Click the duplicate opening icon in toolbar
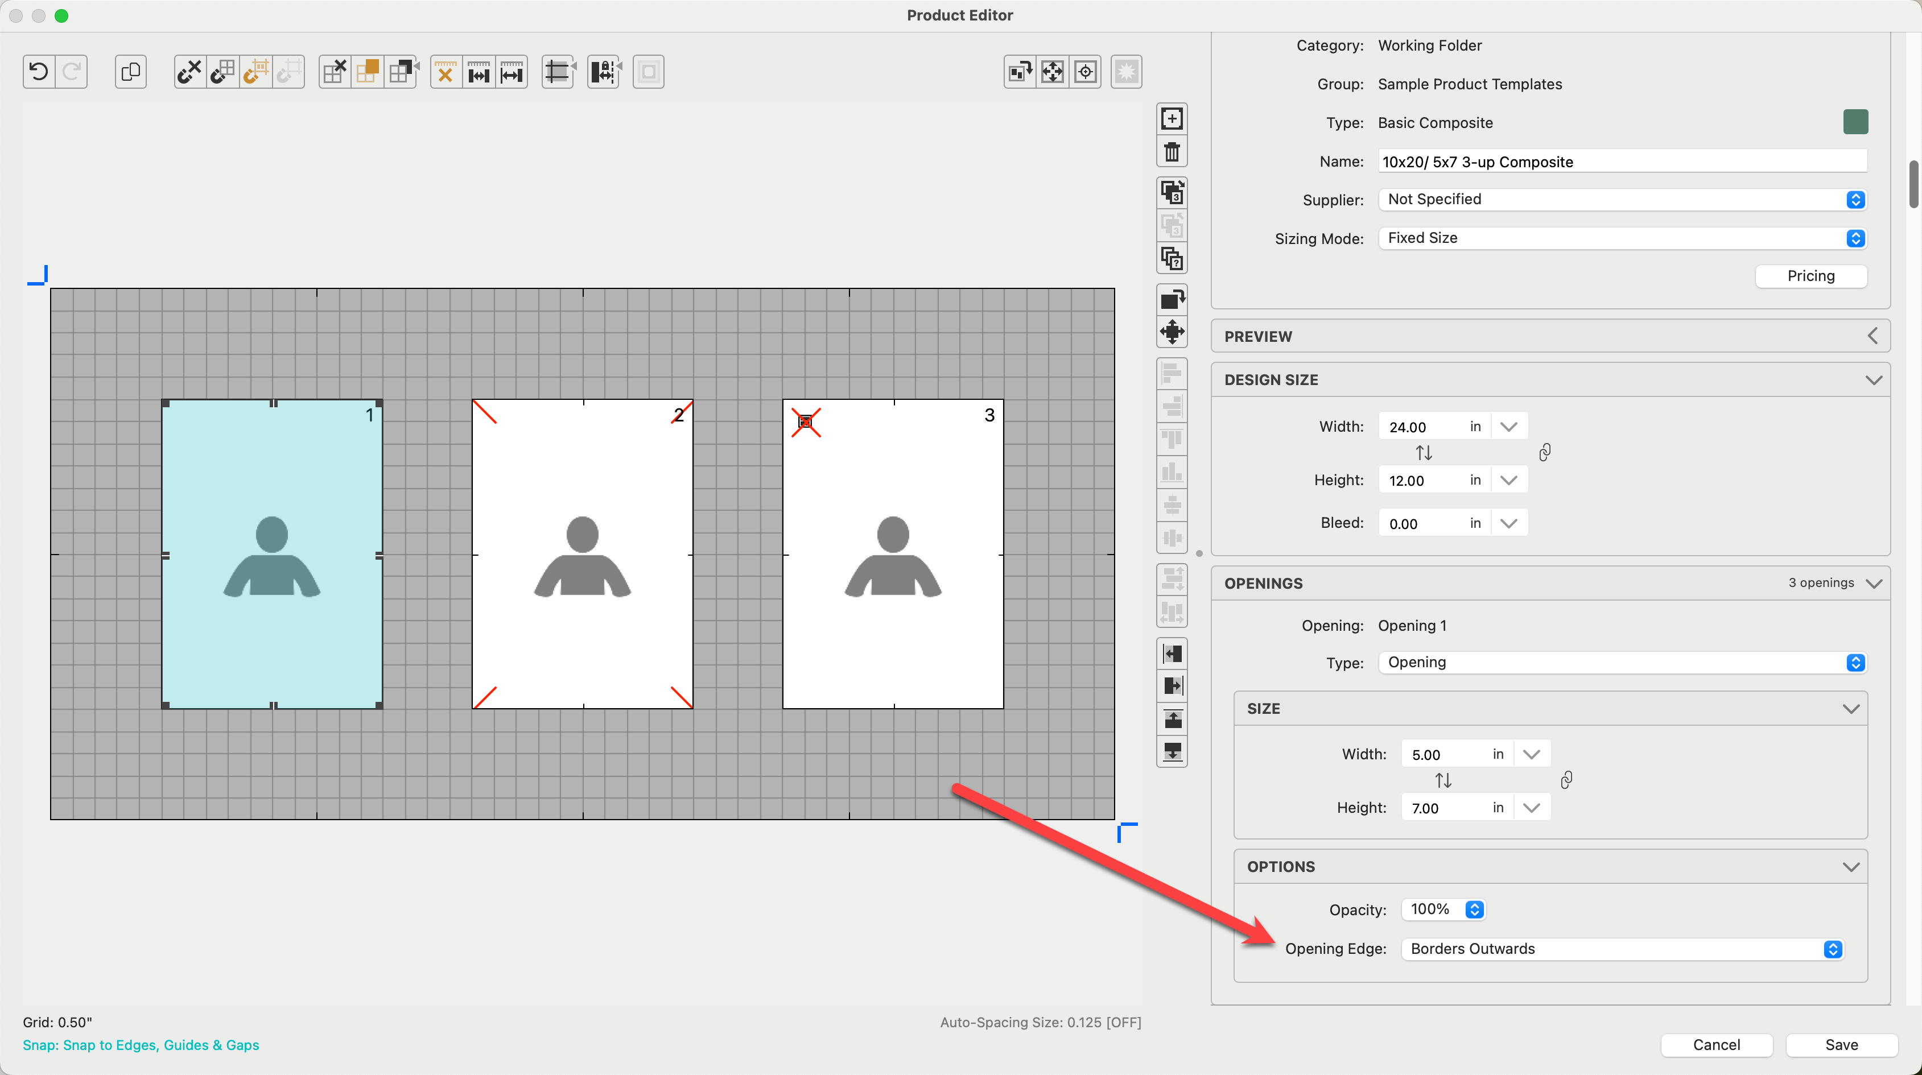 (x=130, y=72)
